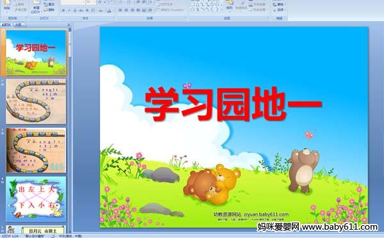The image size is (384, 238).
Task: Click the Convert to SmartArt button
Action: click(x=170, y=10)
